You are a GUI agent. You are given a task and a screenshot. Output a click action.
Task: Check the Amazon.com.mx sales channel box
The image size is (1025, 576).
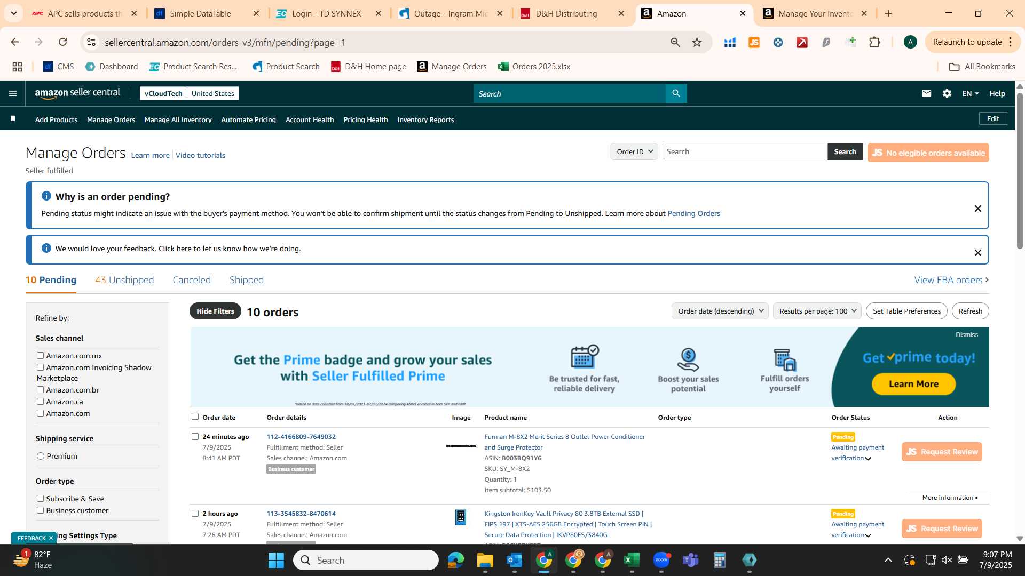click(40, 355)
